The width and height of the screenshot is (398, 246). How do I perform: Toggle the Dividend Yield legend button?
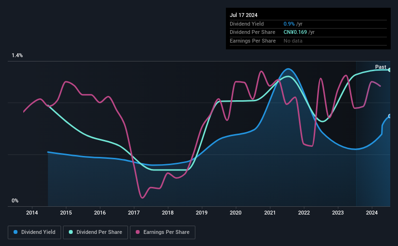(x=34, y=232)
